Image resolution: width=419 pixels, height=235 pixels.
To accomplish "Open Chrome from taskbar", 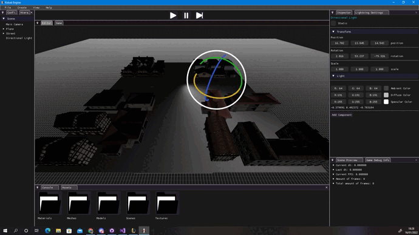I will 90,231.
